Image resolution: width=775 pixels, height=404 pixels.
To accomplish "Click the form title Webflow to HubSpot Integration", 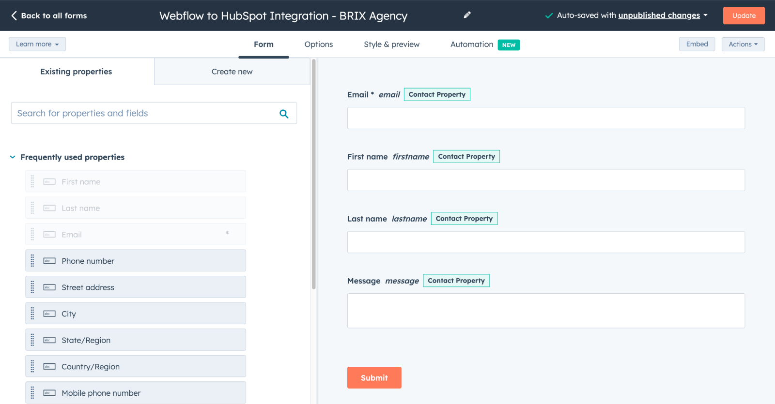I will (283, 16).
